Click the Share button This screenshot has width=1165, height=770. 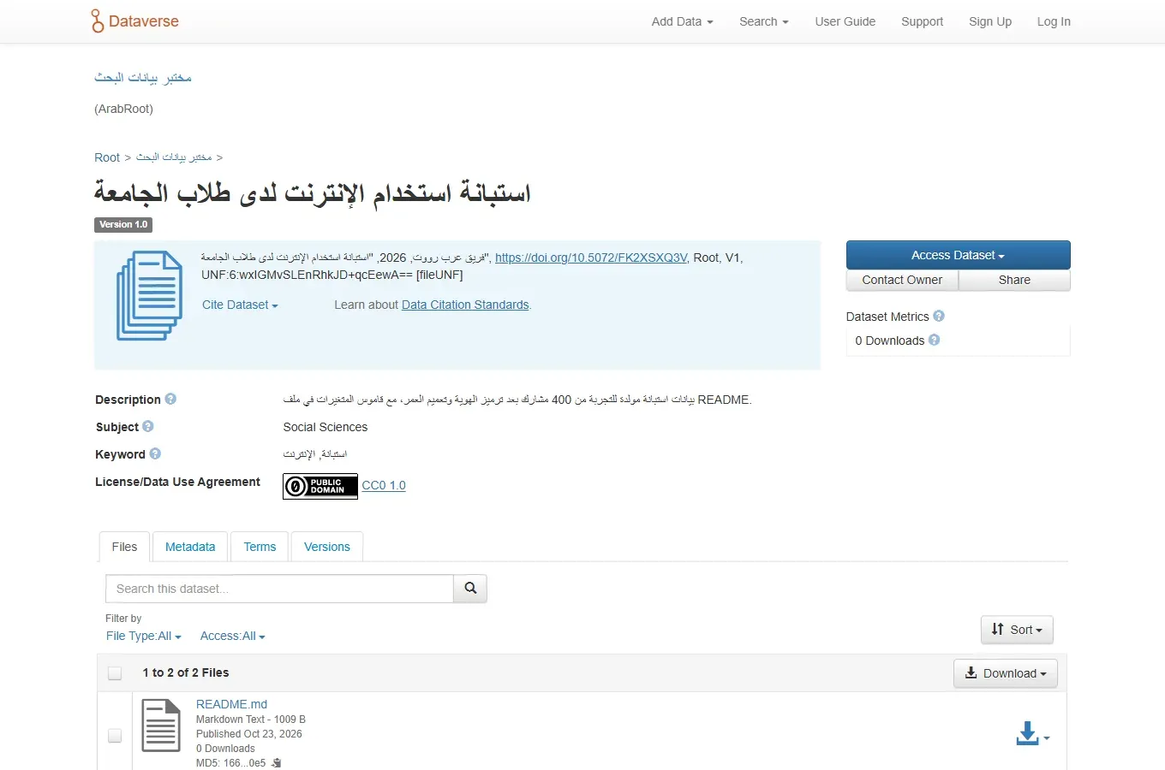[1014, 280]
